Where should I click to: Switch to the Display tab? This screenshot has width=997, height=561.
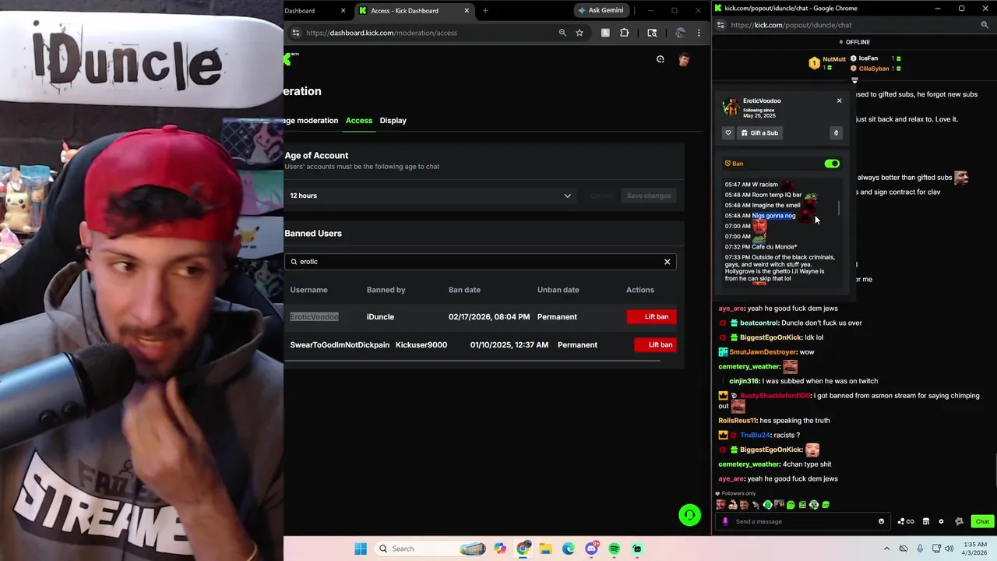(393, 121)
